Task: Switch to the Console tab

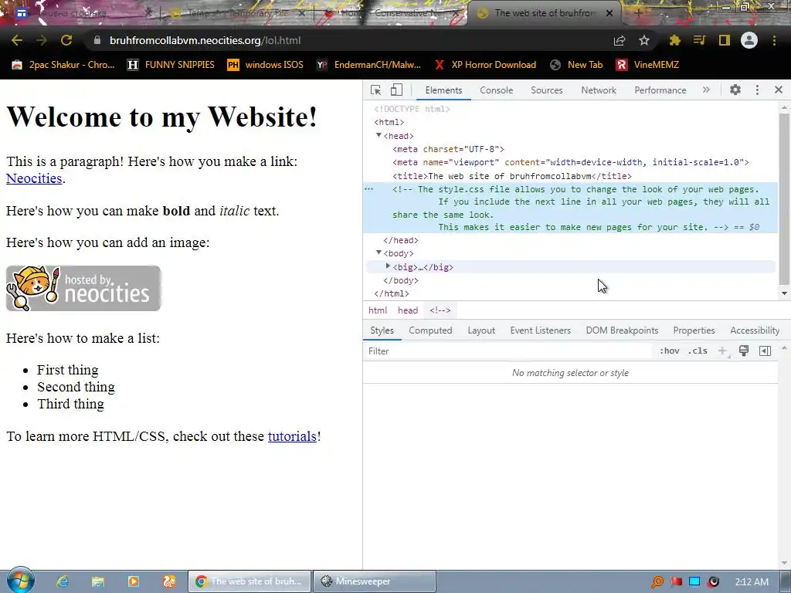Action: [x=497, y=90]
